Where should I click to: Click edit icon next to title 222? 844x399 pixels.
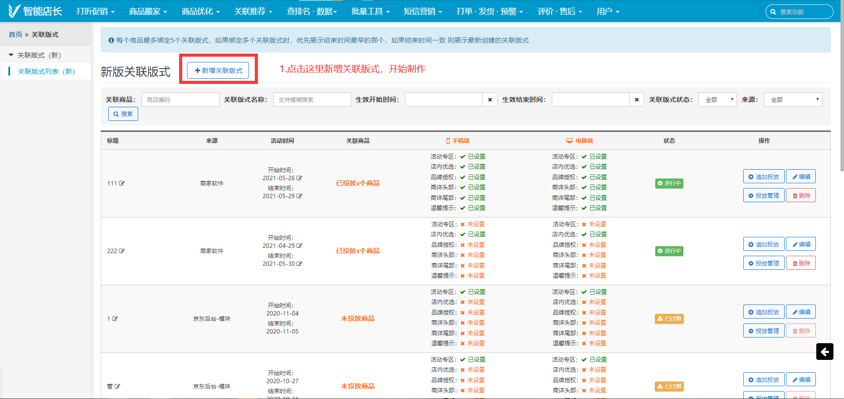pos(122,251)
